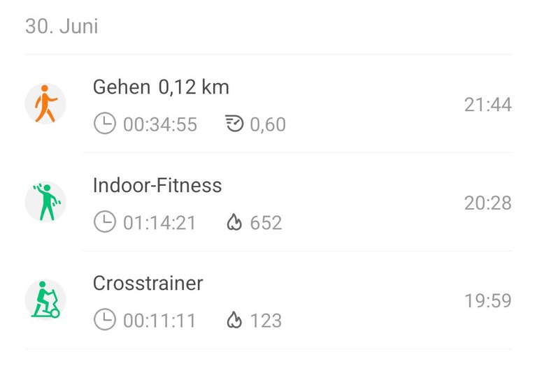Tap the 19:59 timestamp of Crosstrainer
537x366 pixels.
tap(488, 301)
